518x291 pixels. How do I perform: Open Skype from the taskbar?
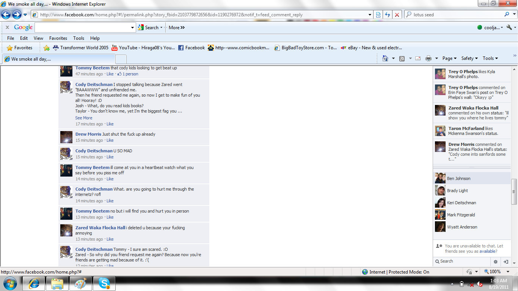coord(104,283)
